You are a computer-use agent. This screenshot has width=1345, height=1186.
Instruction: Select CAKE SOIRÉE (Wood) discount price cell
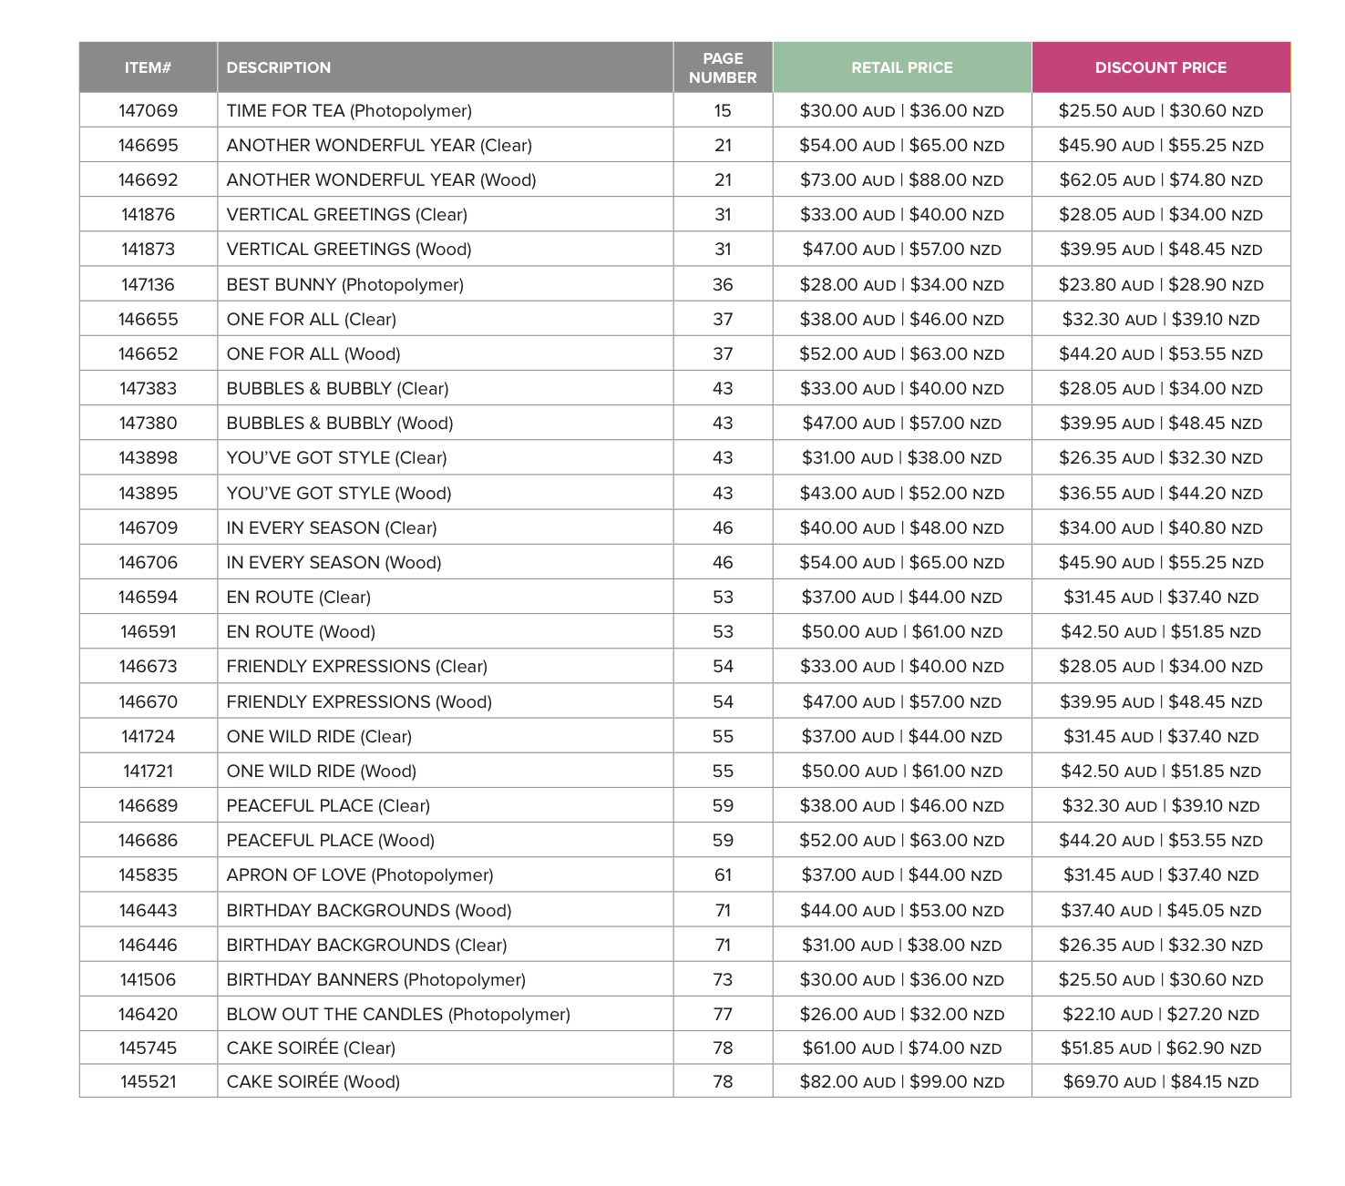[1161, 1082]
